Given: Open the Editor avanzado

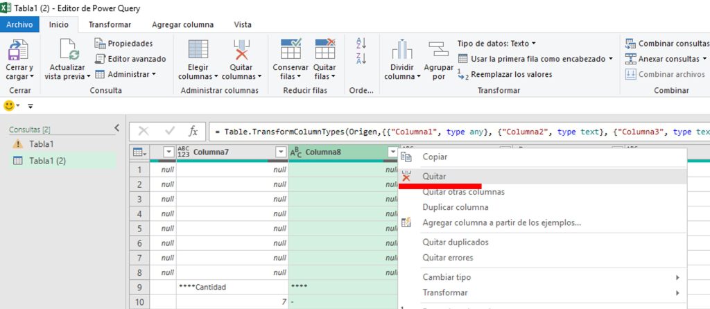Looking at the screenshot, I should pyautogui.click(x=130, y=59).
